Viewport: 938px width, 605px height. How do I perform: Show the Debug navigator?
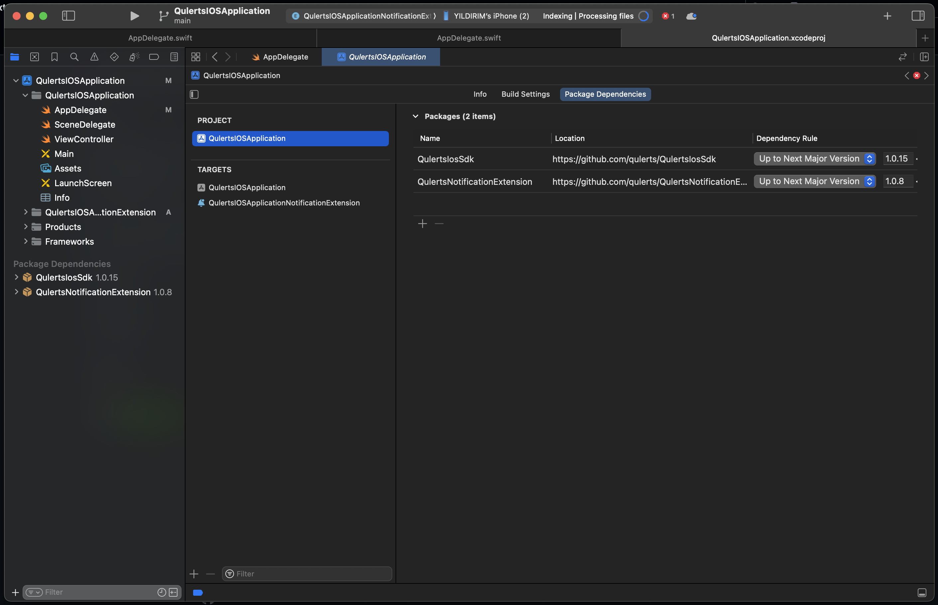(x=134, y=57)
